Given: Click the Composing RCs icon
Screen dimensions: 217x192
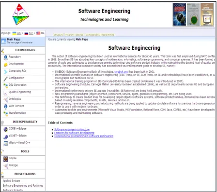Looking at the screenshot, I should [x=5, y=71].
